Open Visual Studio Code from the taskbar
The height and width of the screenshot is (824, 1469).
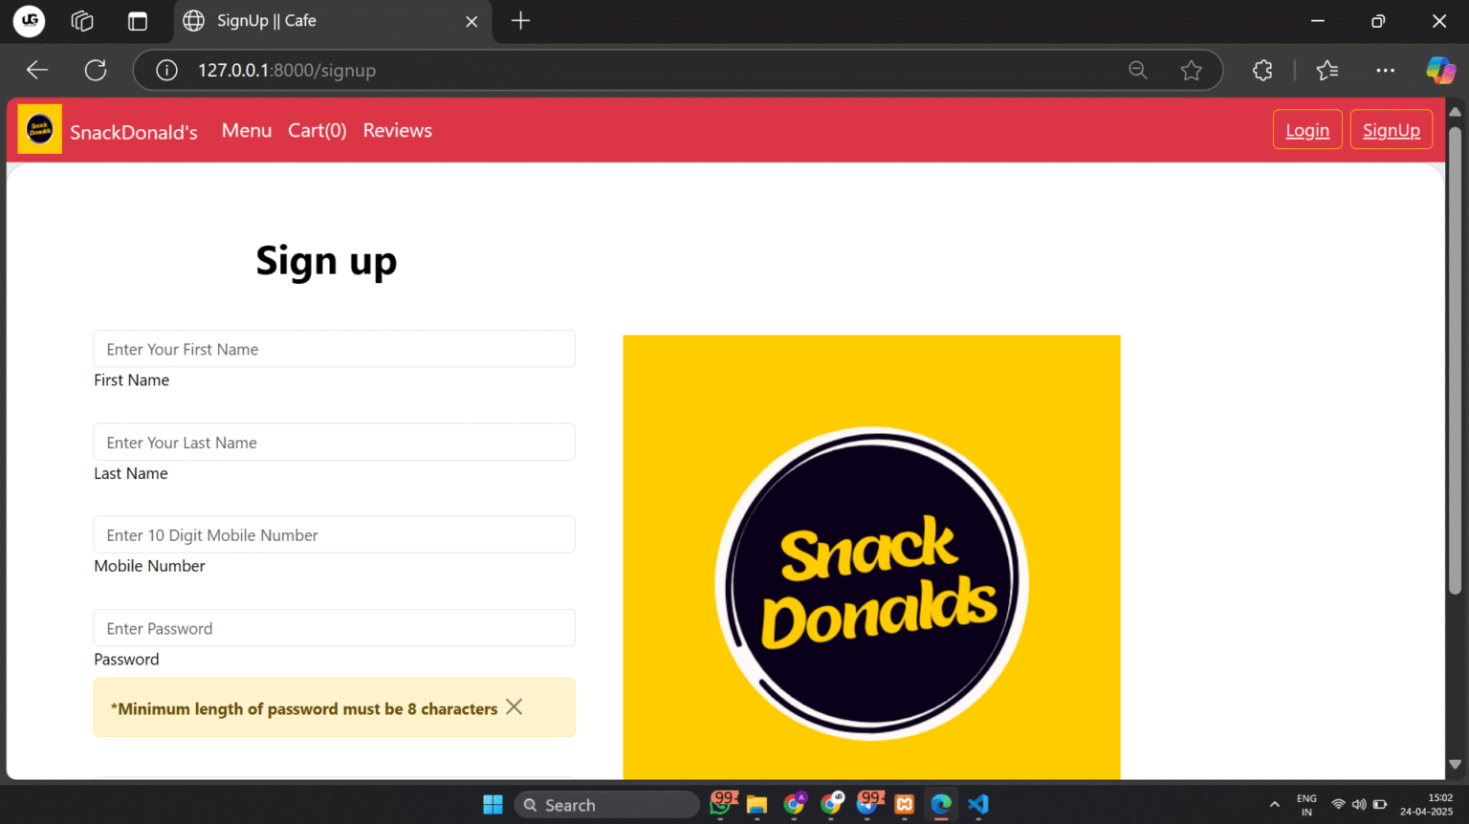click(x=977, y=804)
